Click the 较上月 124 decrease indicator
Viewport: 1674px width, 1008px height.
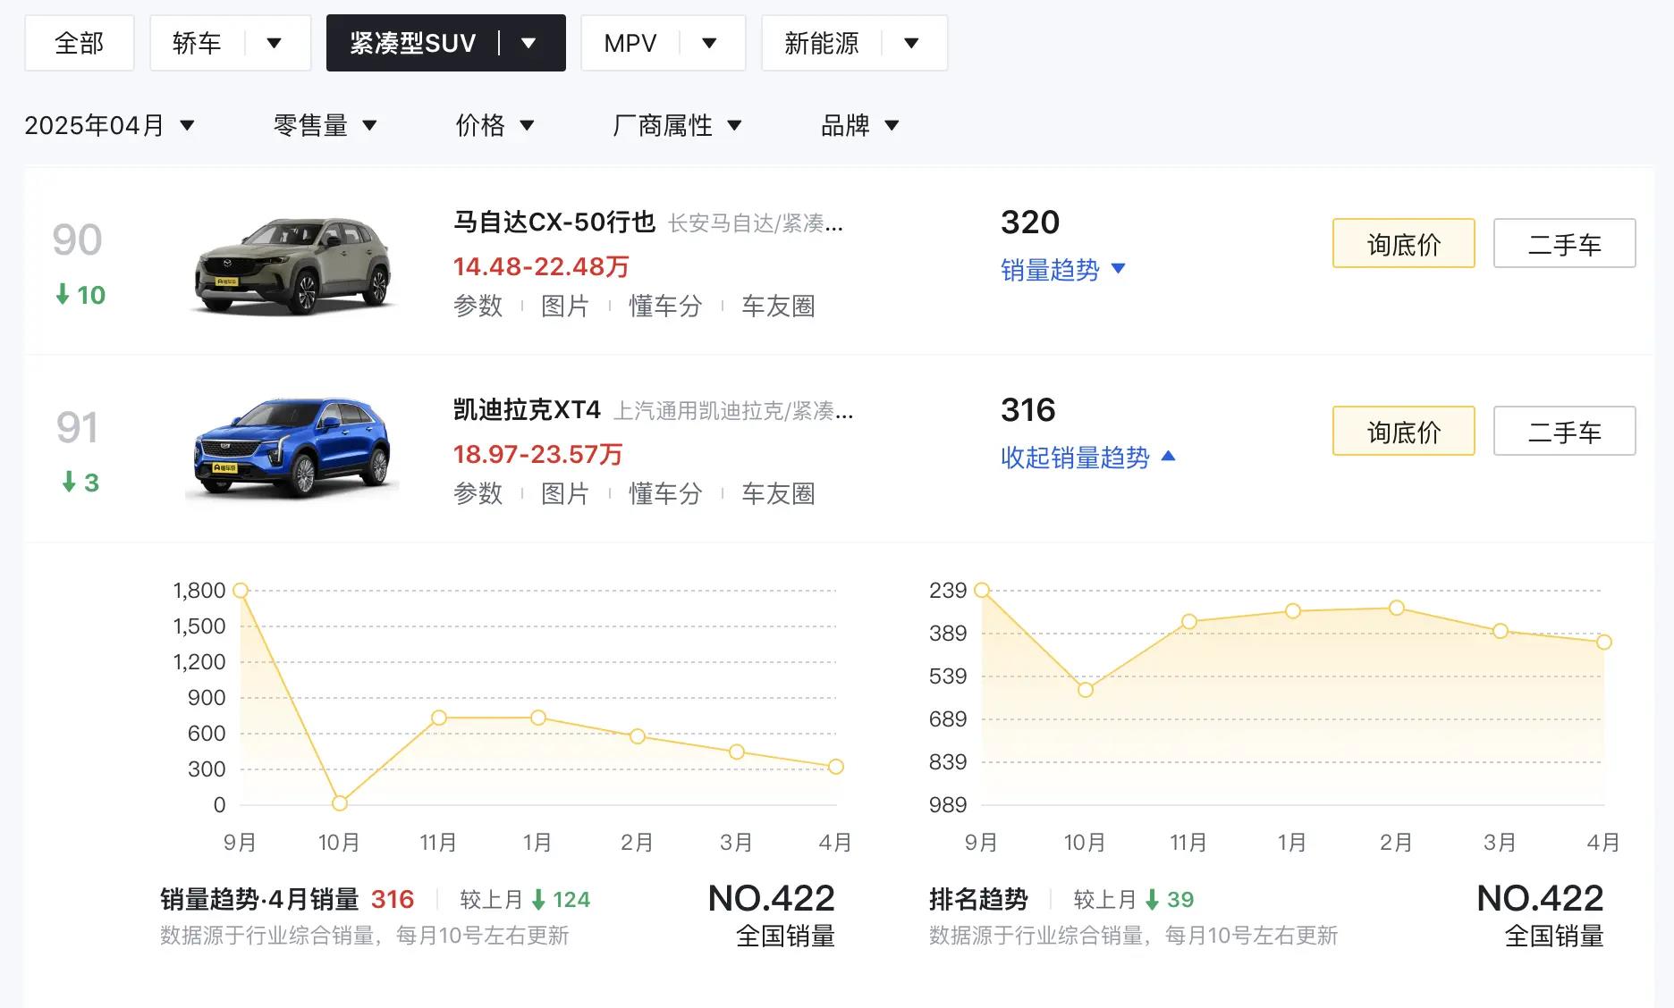tap(525, 899)
